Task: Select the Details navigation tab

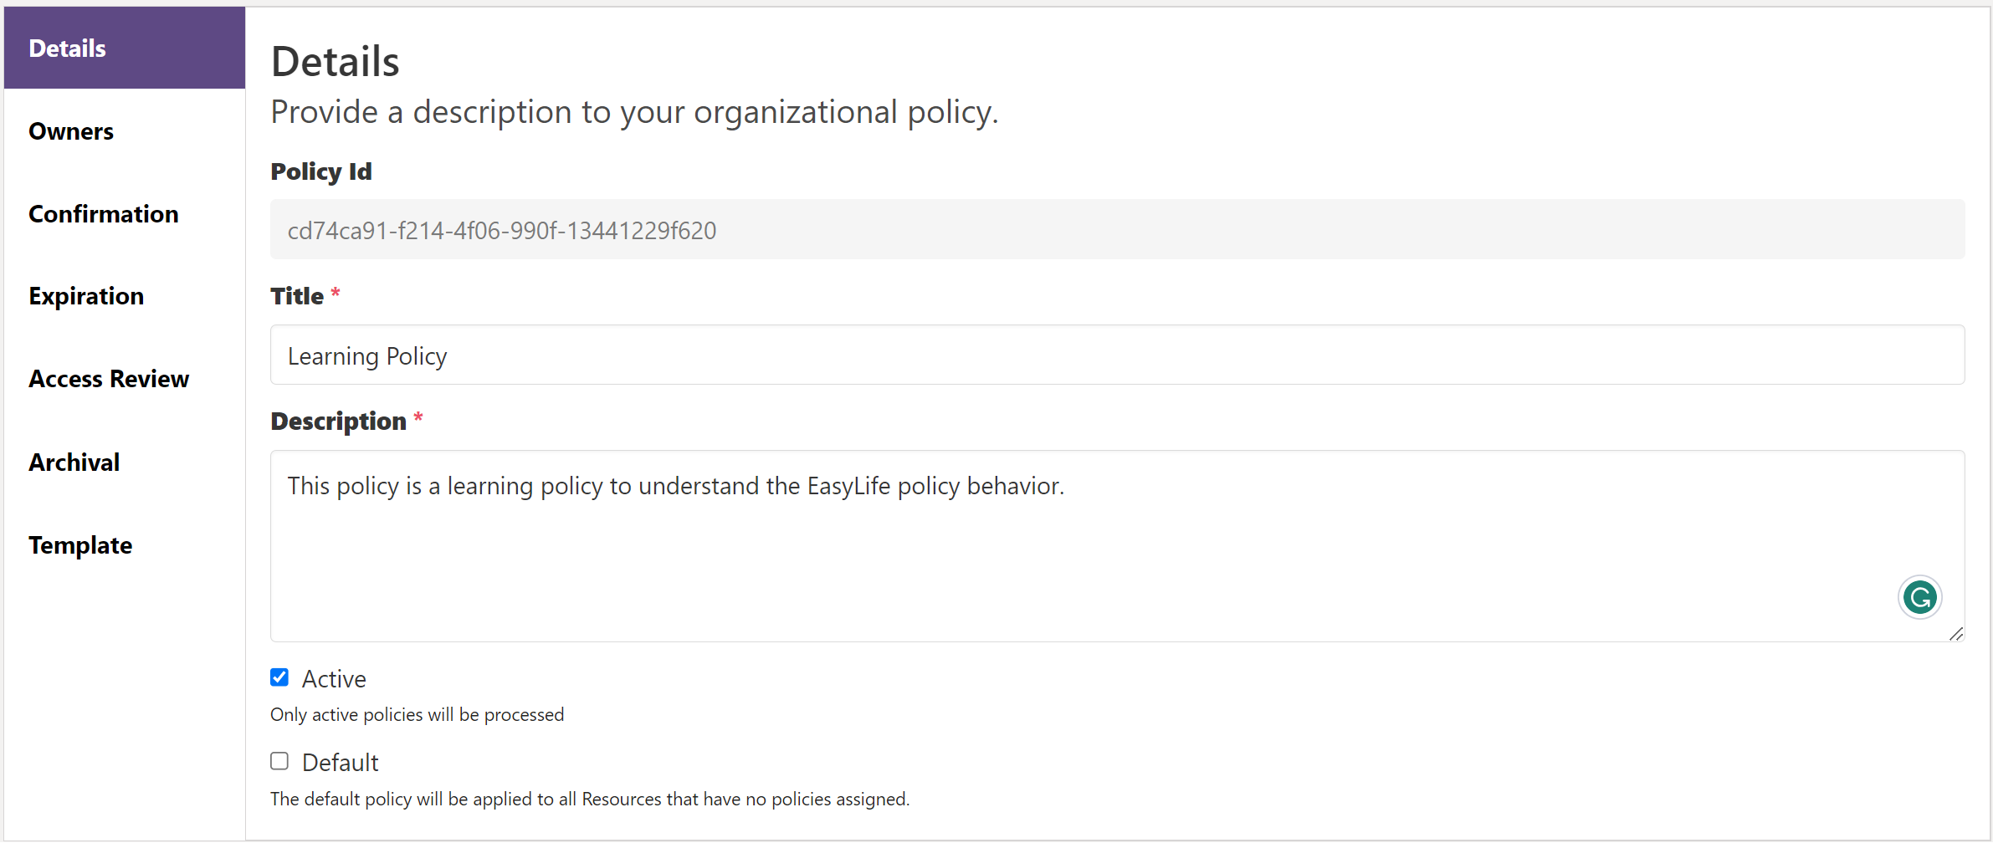Action: tap(67, 48)
